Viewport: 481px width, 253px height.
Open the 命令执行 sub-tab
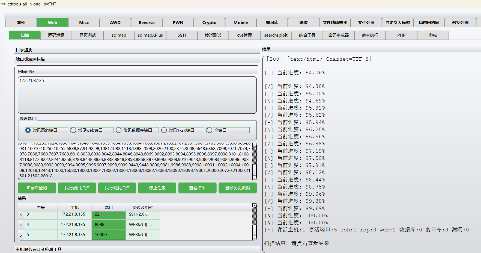[370, 35]
